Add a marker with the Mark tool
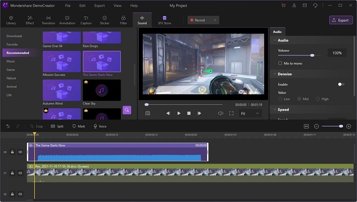Viewport: 357px width, 202px height. [79, 126]
